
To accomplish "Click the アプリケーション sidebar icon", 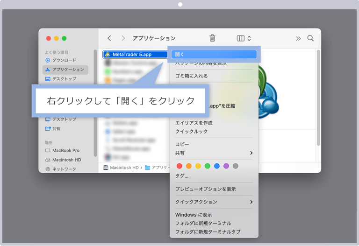I will pos(48,70).
